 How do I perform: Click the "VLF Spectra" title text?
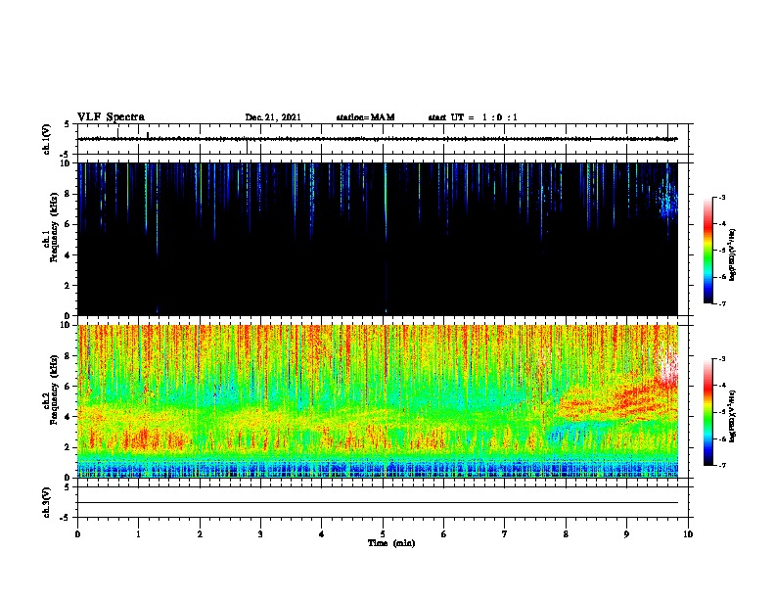click(x=111, y=117)
